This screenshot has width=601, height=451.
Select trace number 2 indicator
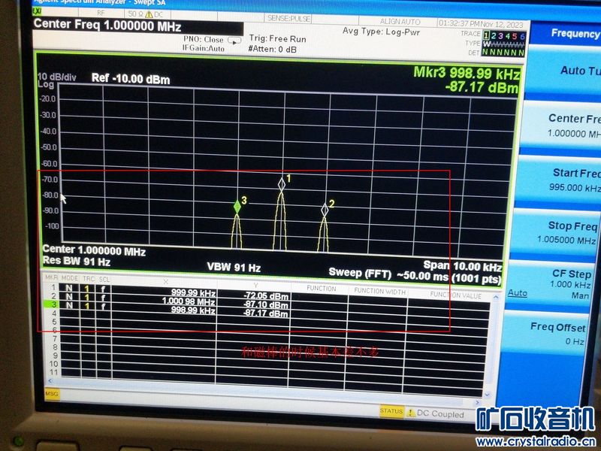[494, 35]
